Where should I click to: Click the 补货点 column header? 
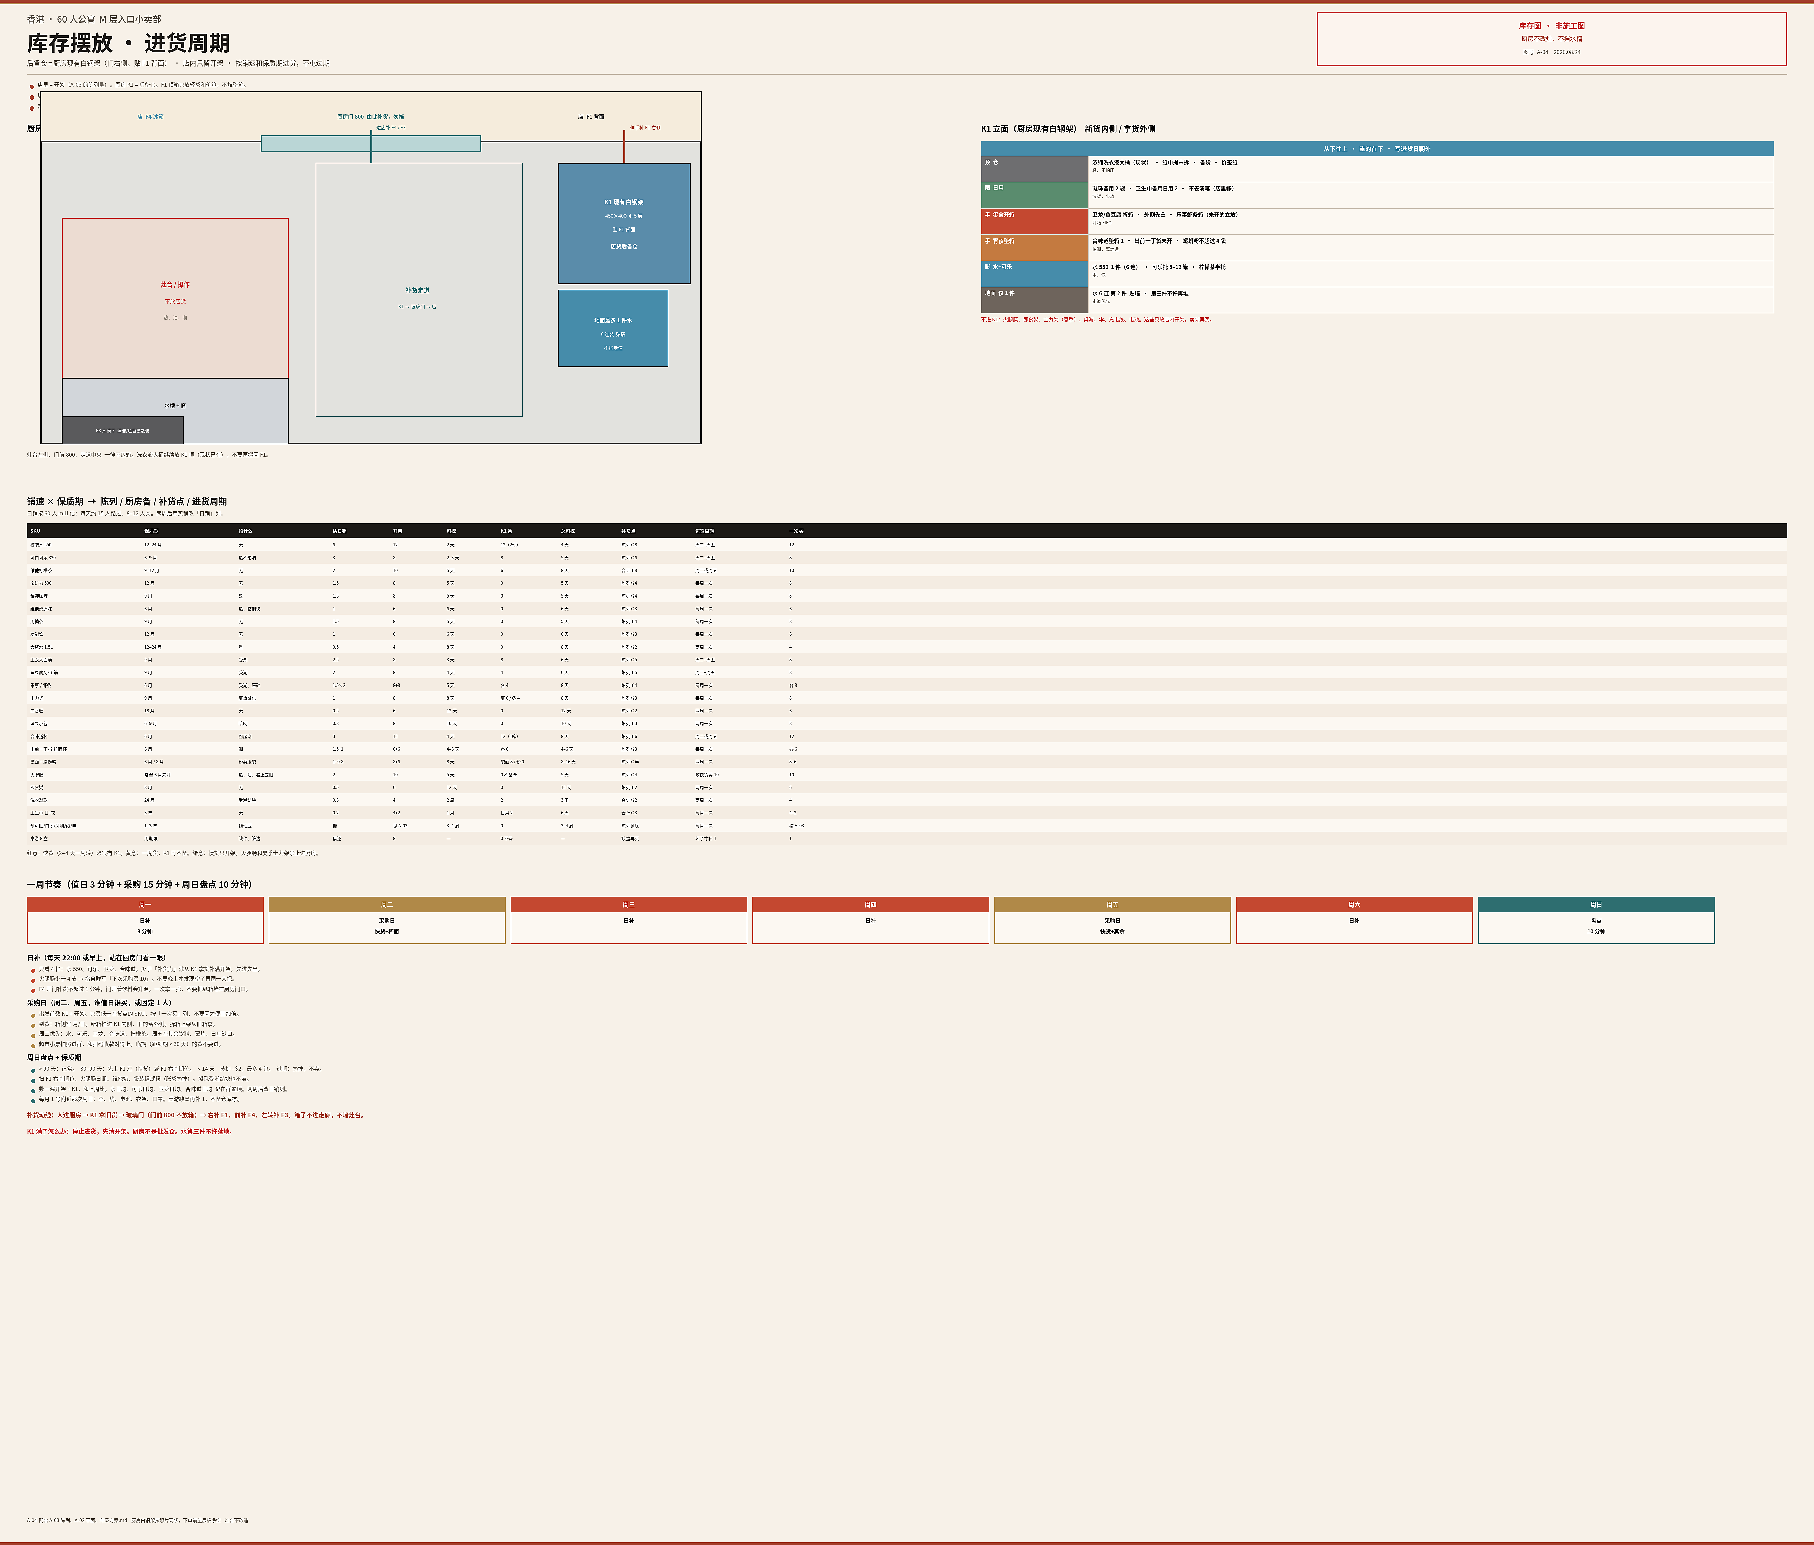tap(629, 531)
